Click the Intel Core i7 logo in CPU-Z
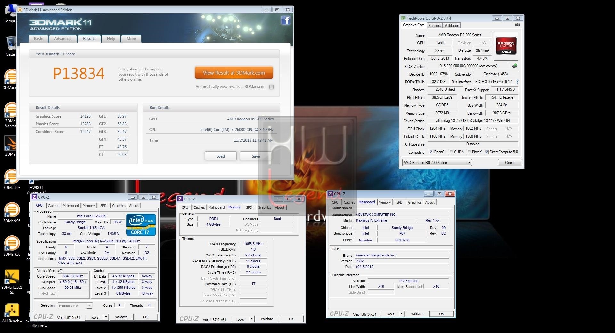 pyautogui.click(x=141, y=225)
